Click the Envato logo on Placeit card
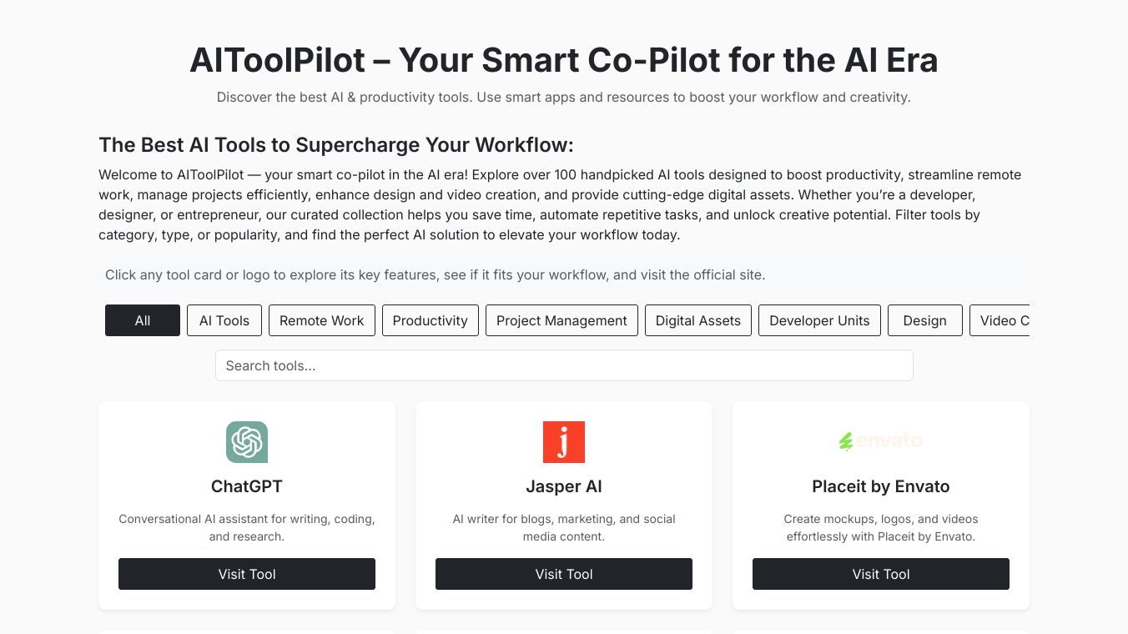The width and height of the screenshot is (1128, 634). click(x=881, y=441)
